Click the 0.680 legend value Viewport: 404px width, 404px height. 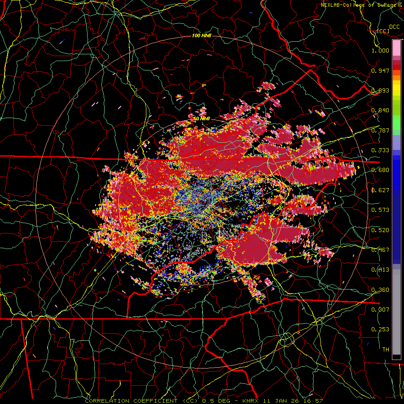click(380, 170)
